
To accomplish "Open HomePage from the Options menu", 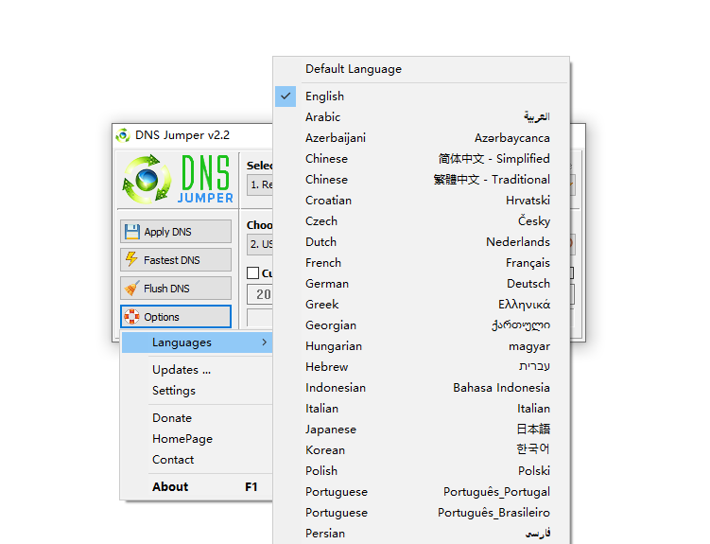I will (x=197, y=439).
